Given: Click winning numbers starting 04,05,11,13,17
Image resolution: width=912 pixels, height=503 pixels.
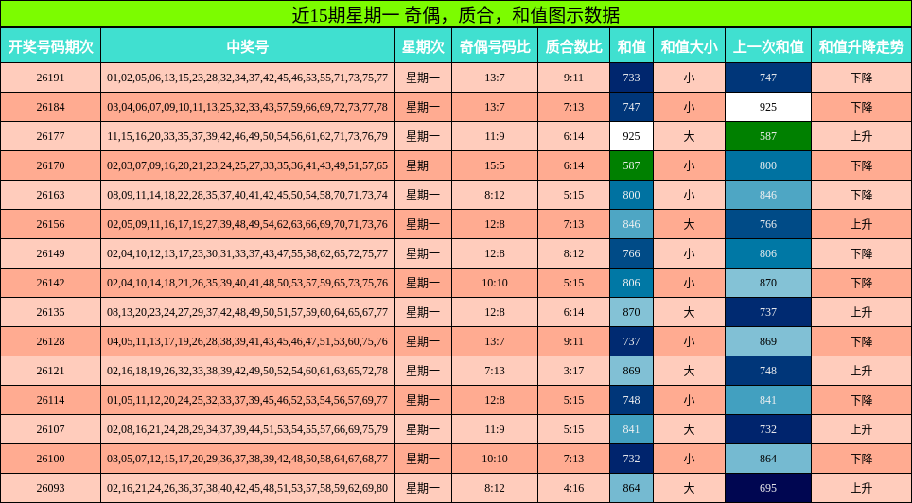Looking at the screenshot, I should tap(247, 341).
